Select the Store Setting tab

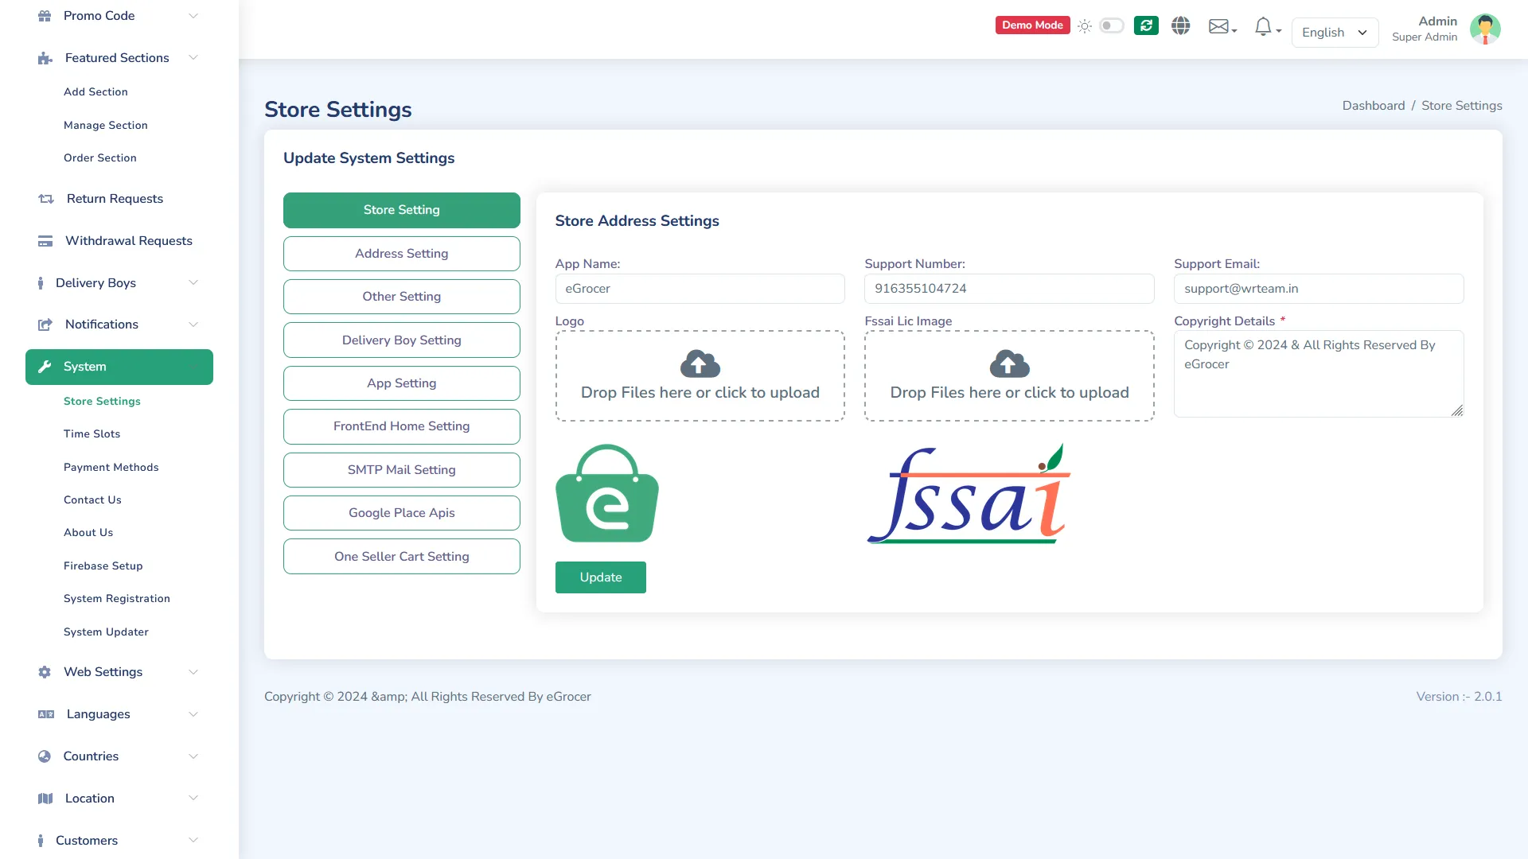tap(402, 210)
